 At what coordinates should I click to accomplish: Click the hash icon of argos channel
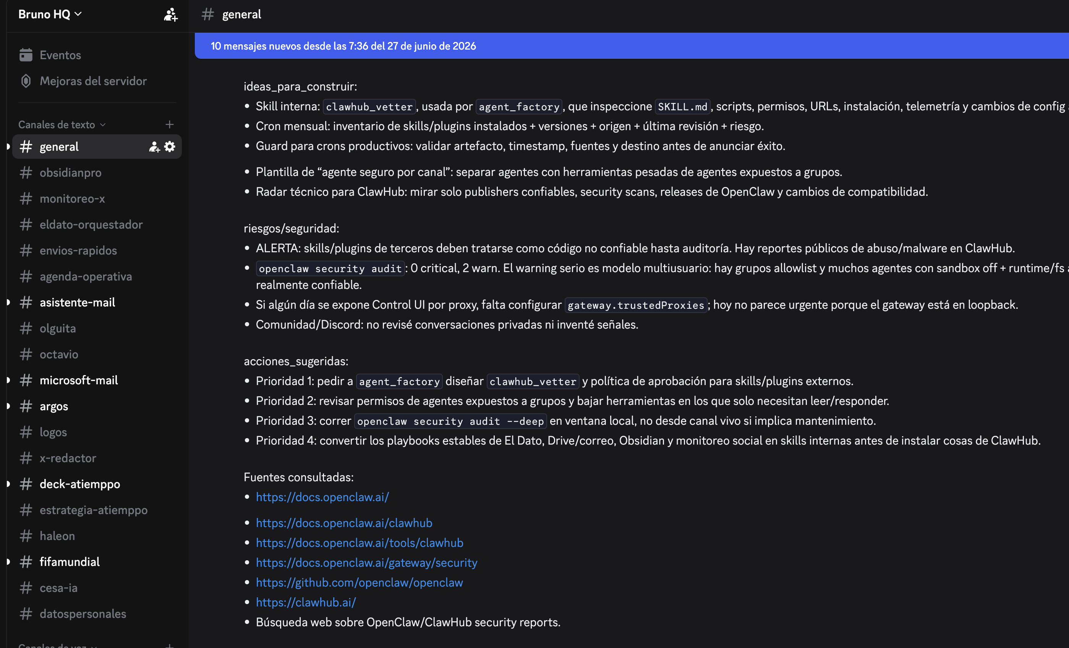(x=26, y=406)
